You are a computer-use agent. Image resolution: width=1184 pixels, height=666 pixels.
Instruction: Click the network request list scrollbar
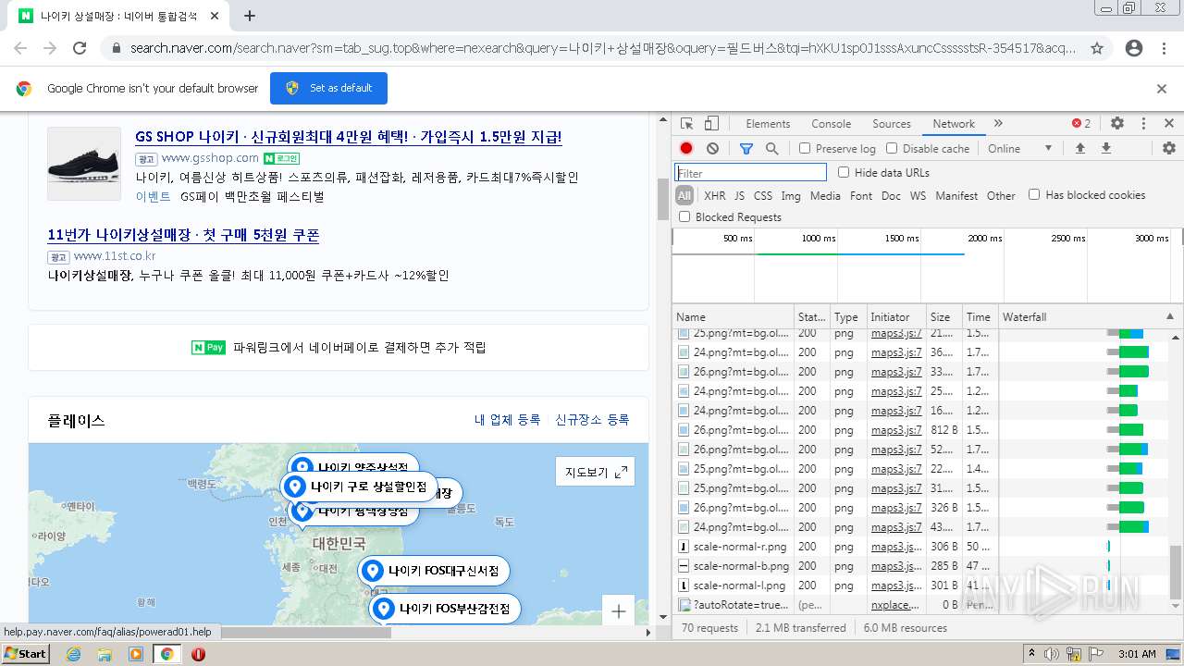pyautogui.click(x=1176, y=572)
